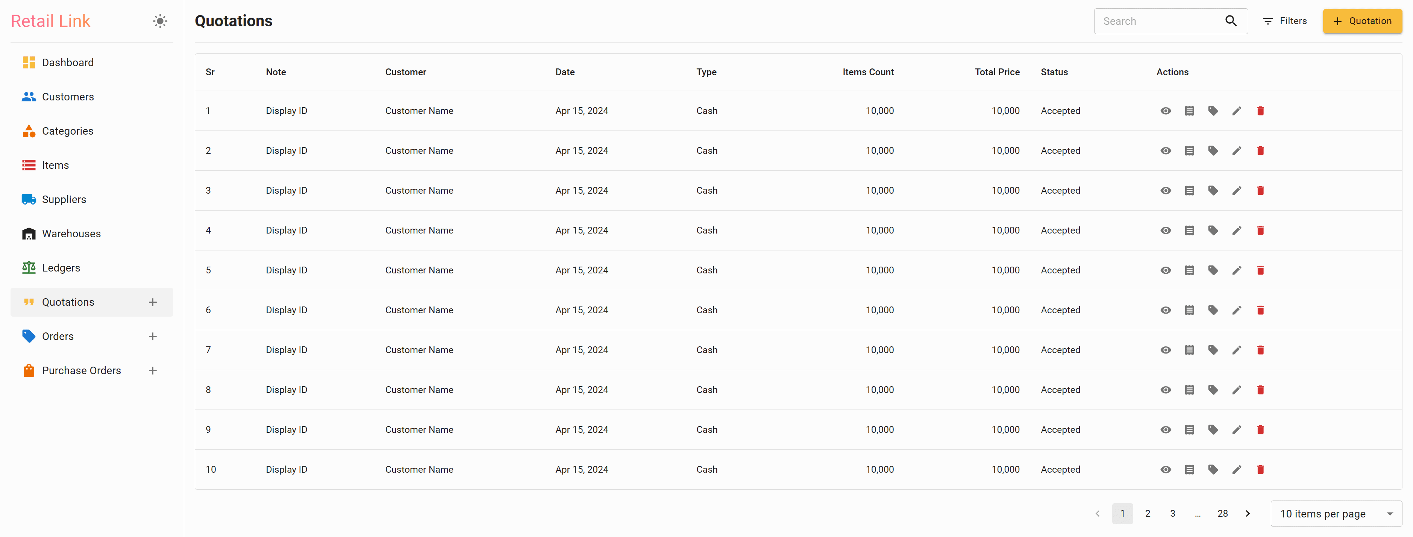The width and height of the screenshot is (1413, 537).
Task: Delete quotation row 1 with trash icon
Action: 1260,111
